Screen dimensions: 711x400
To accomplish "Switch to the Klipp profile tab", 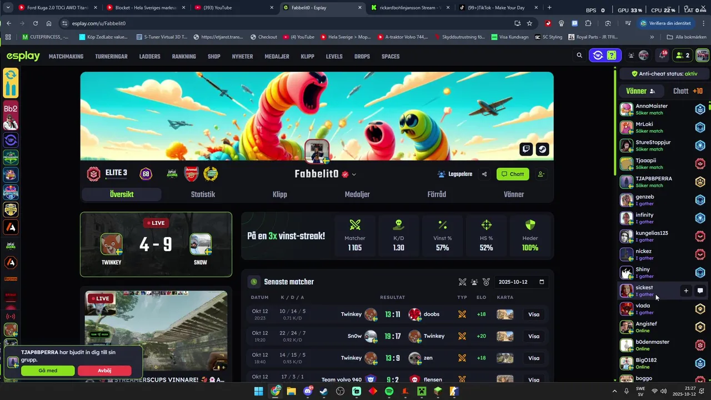I will point(280,194).
